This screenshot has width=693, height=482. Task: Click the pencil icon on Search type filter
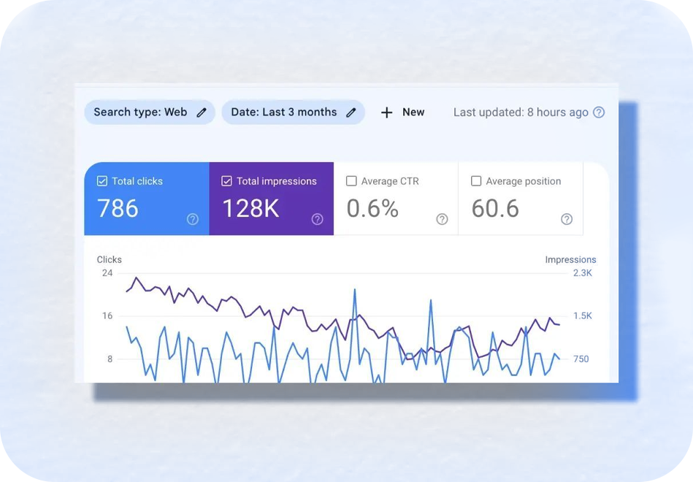tap(202, 112)
